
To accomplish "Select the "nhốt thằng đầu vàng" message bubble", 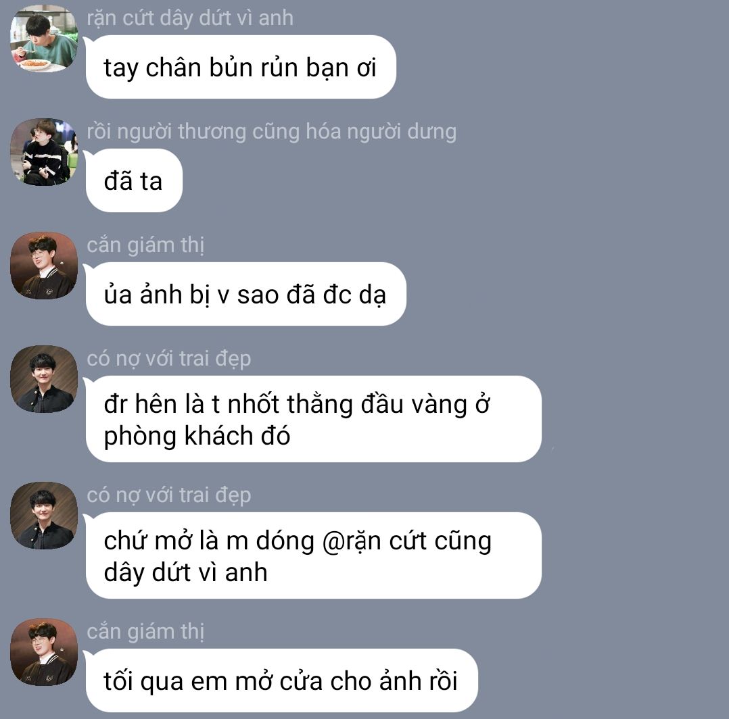I will pyautogui.click(x=313, y=419).
